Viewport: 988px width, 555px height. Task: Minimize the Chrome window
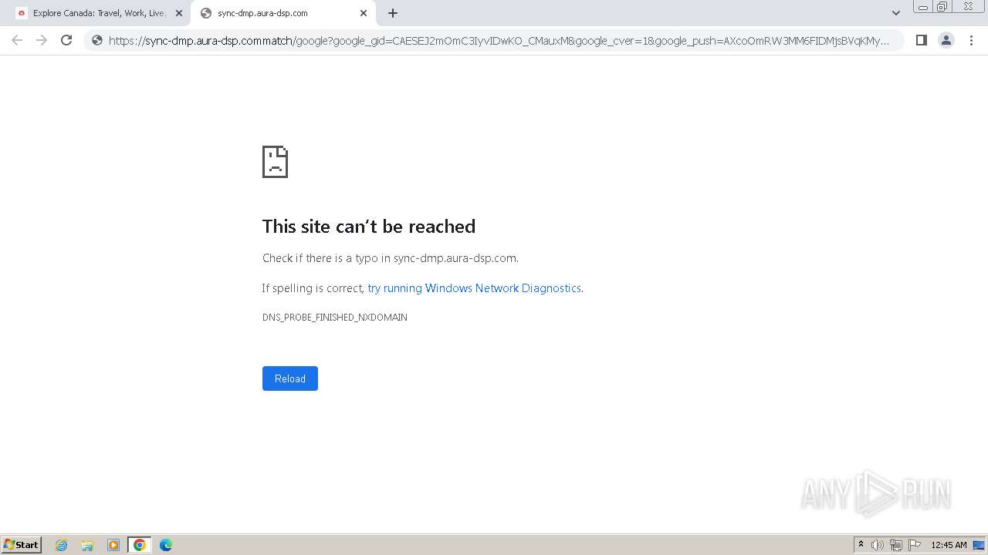point(923,7)
